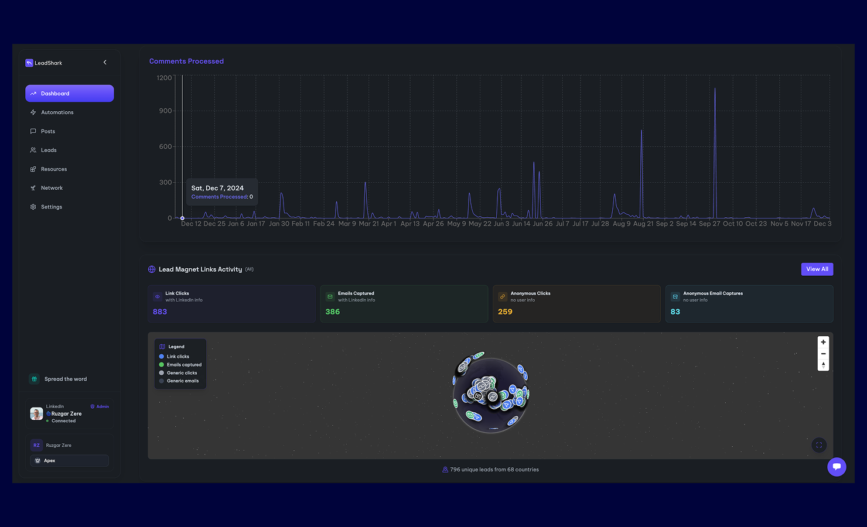Open Settings via the gear icon
Viewport: 867px width, 527px height.
pyautogui.click(x=33, y=207)
